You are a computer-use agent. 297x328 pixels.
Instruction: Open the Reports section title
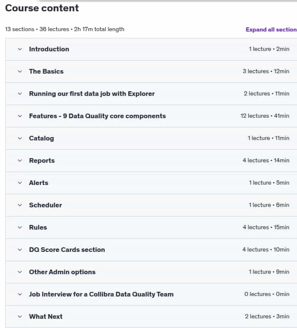42,161
